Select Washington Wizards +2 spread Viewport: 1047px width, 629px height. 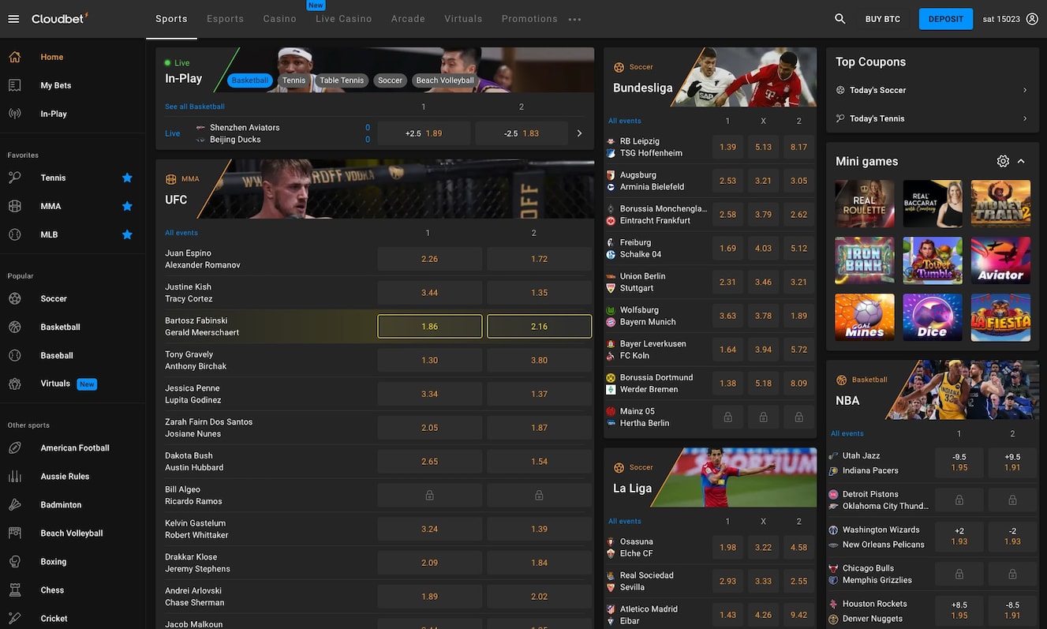[959, 537]
